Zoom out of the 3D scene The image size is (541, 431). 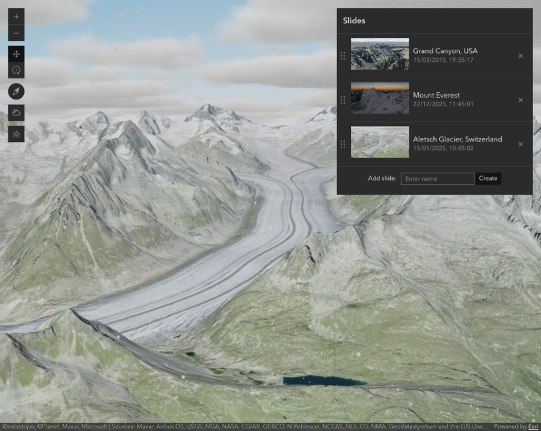point(15,33)
